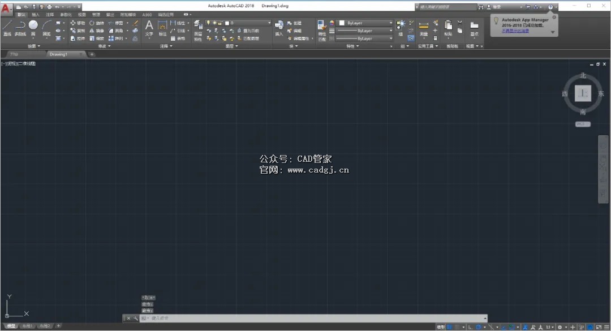Expand the Draw (绘图) panel
Screen dimensions: 611x331
point(33,46)
